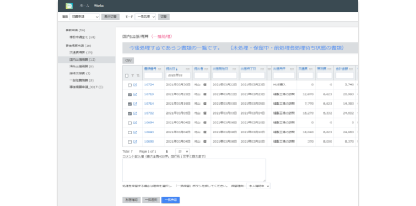Uncheck the box for document 10714
This screenshot has width=416, height=206.
tap(129, 104)
